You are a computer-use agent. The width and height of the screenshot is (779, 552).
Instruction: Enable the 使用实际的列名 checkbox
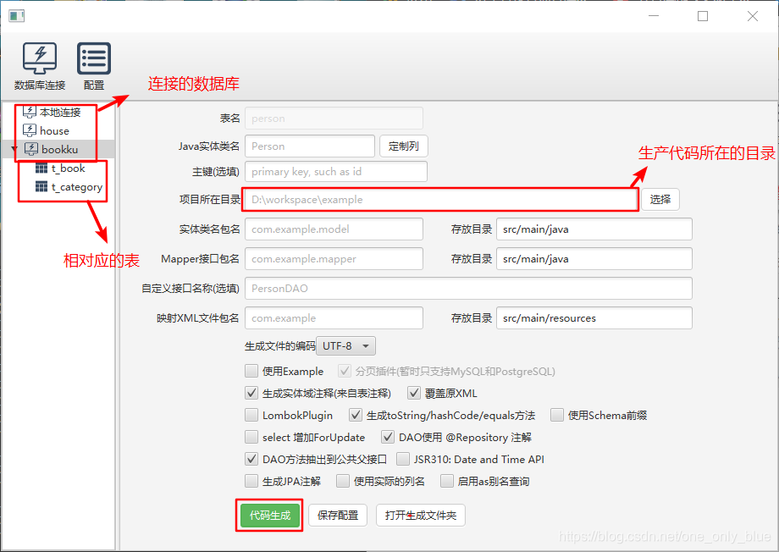coord(343,481)
